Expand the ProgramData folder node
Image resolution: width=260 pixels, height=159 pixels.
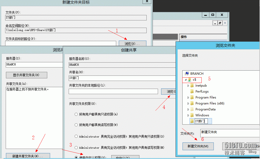188,109
